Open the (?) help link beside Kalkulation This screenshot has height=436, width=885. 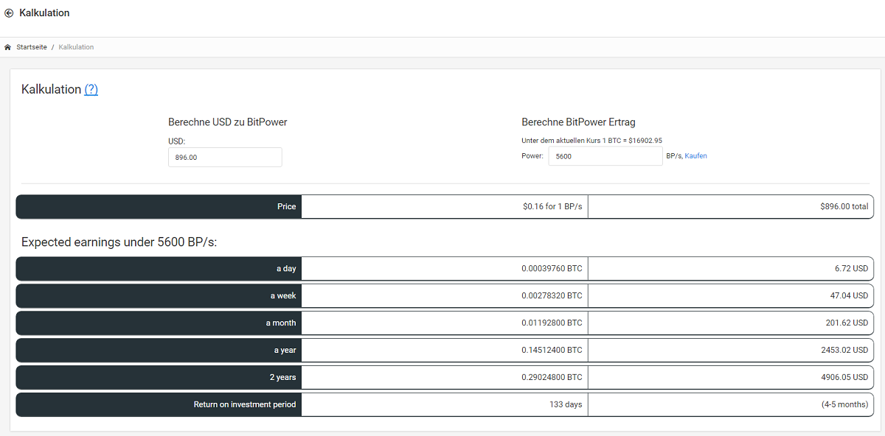pos(91,89)
